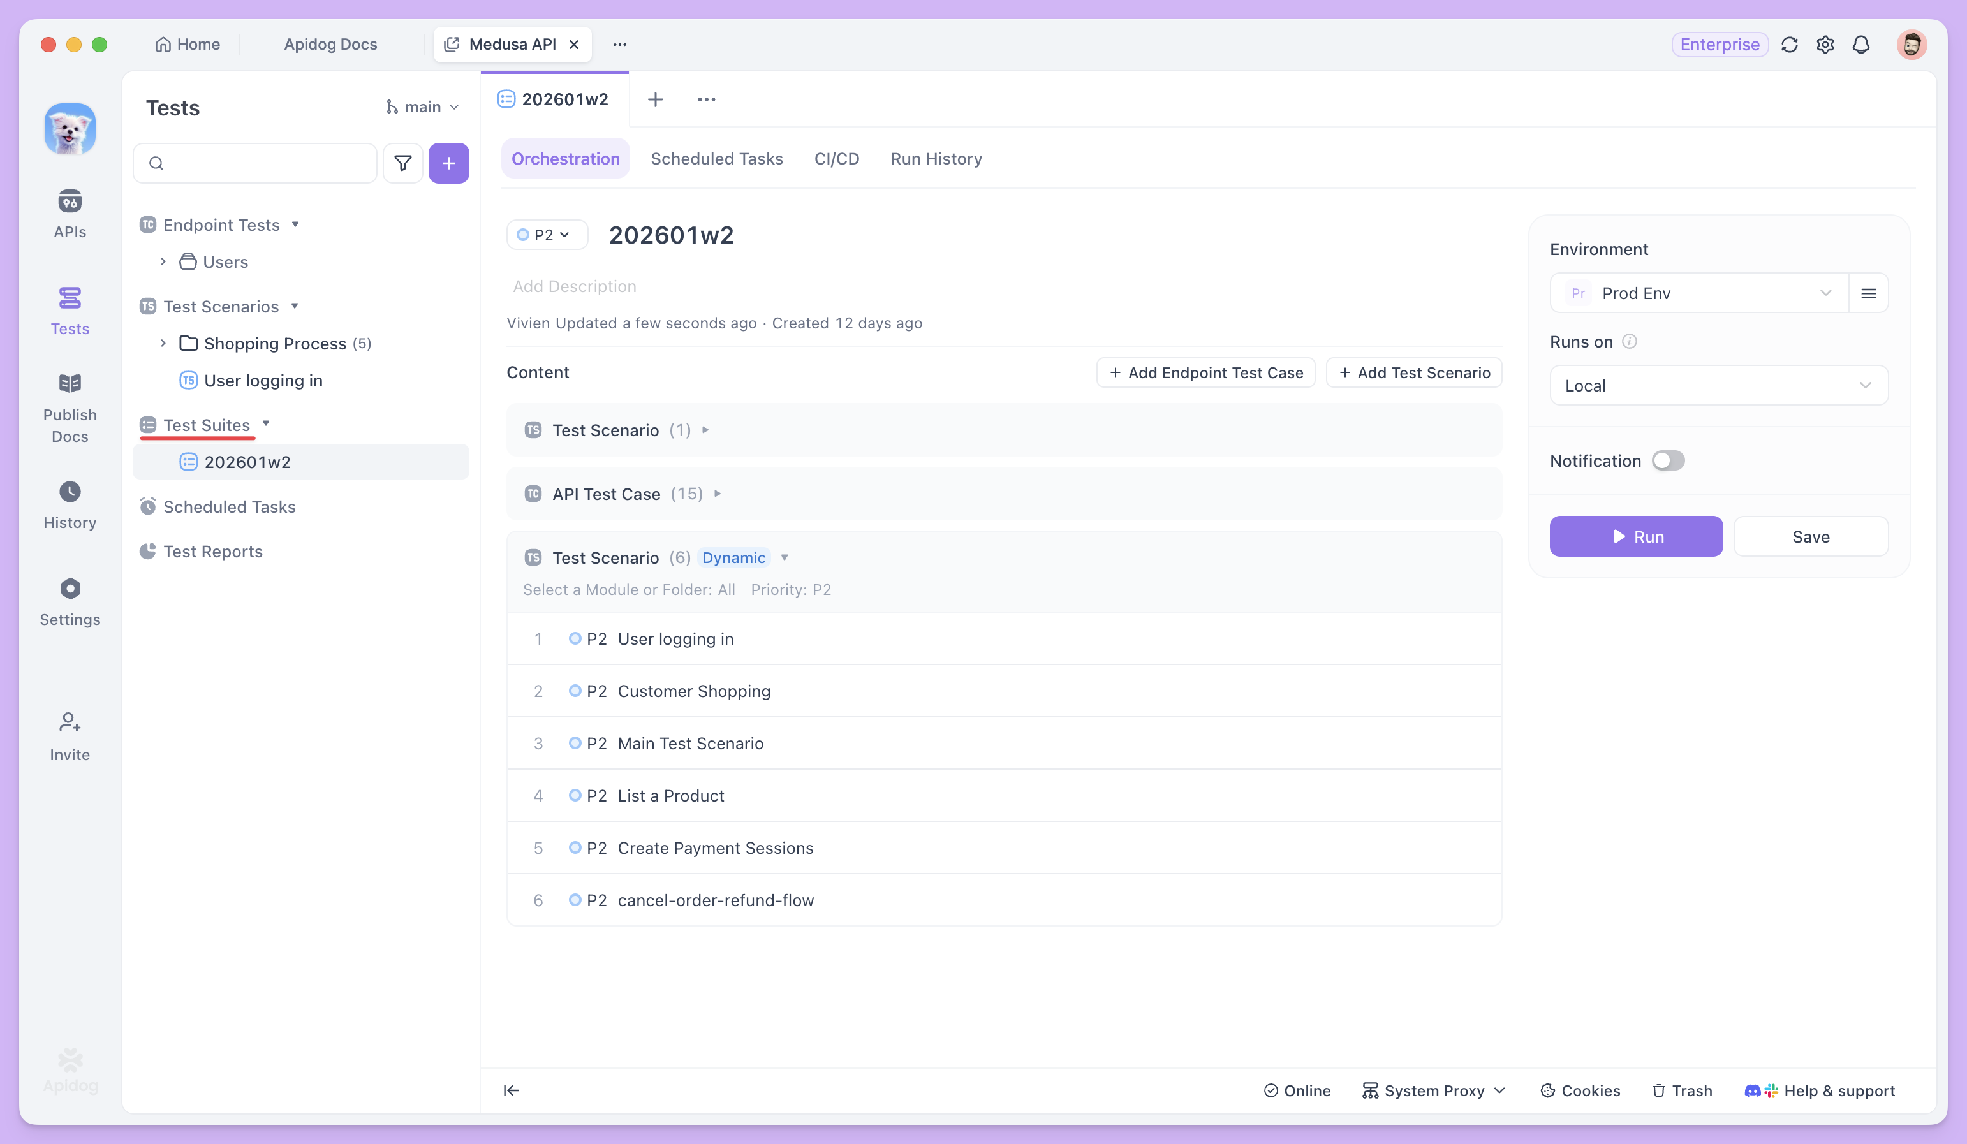Viewport: 1967px width, 1144px height.
Task: Switch to the Run History tab
Action: pyautogui.click(x=936, y=158)
